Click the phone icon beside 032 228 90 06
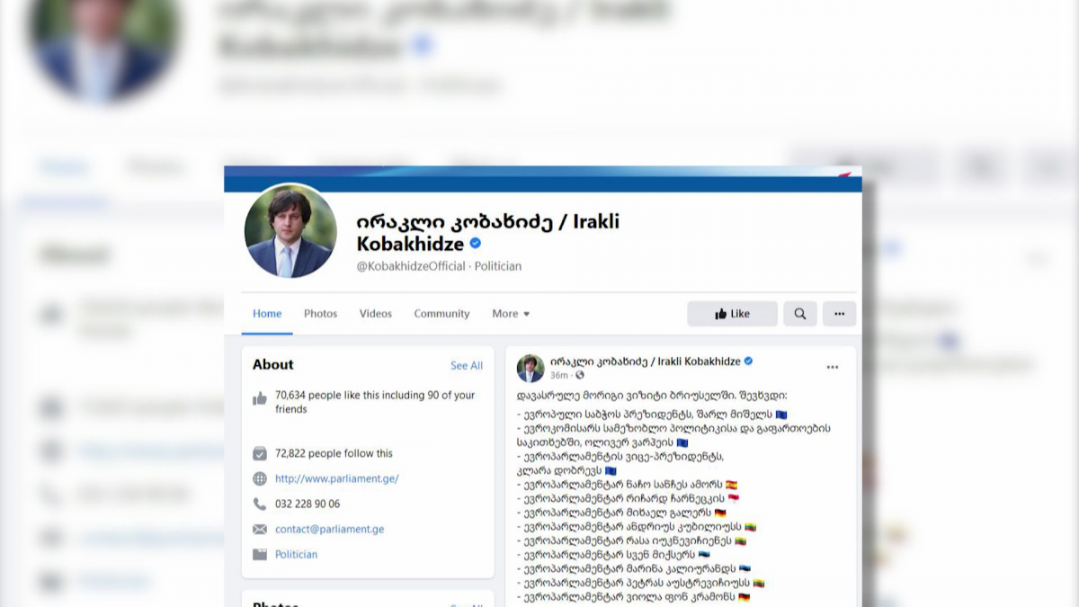This screenshot has width=1079, height=607. (260, 504)
